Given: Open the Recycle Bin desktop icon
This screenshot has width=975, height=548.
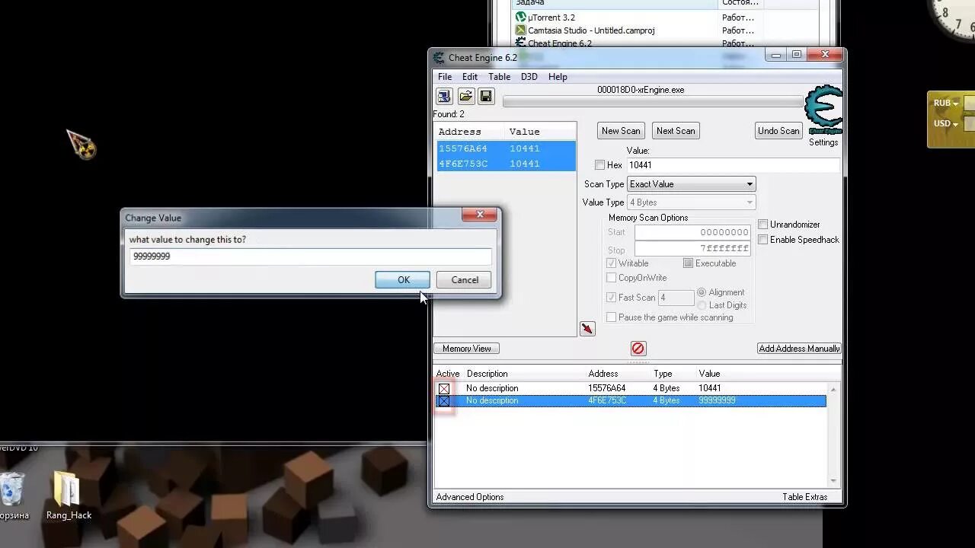Looking at the screenshot, I should coord(13,496).
